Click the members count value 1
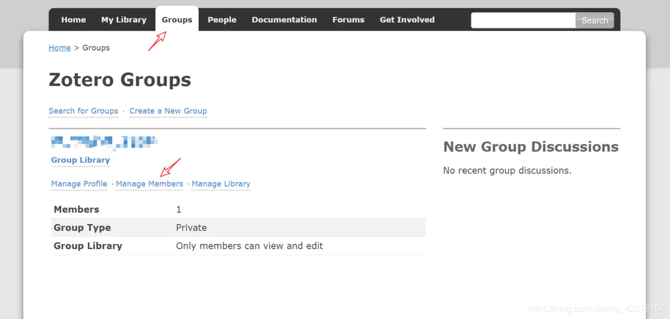This screenshot has height=319, width=670. point(179,210)
